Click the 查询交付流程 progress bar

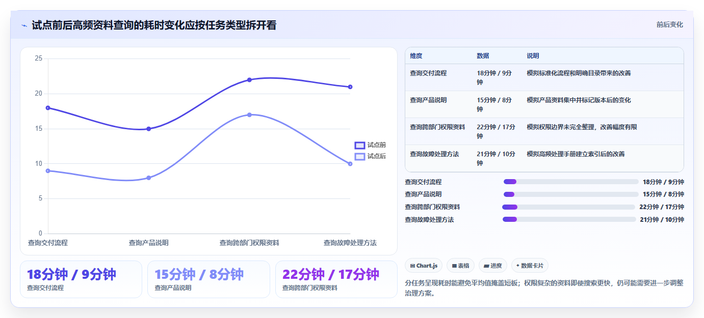[x=571, y=182]
